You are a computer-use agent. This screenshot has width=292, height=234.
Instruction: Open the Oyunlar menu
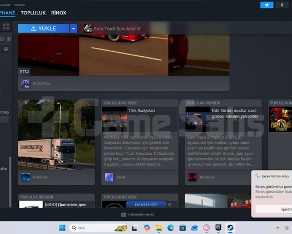click(x=5, y=5)
